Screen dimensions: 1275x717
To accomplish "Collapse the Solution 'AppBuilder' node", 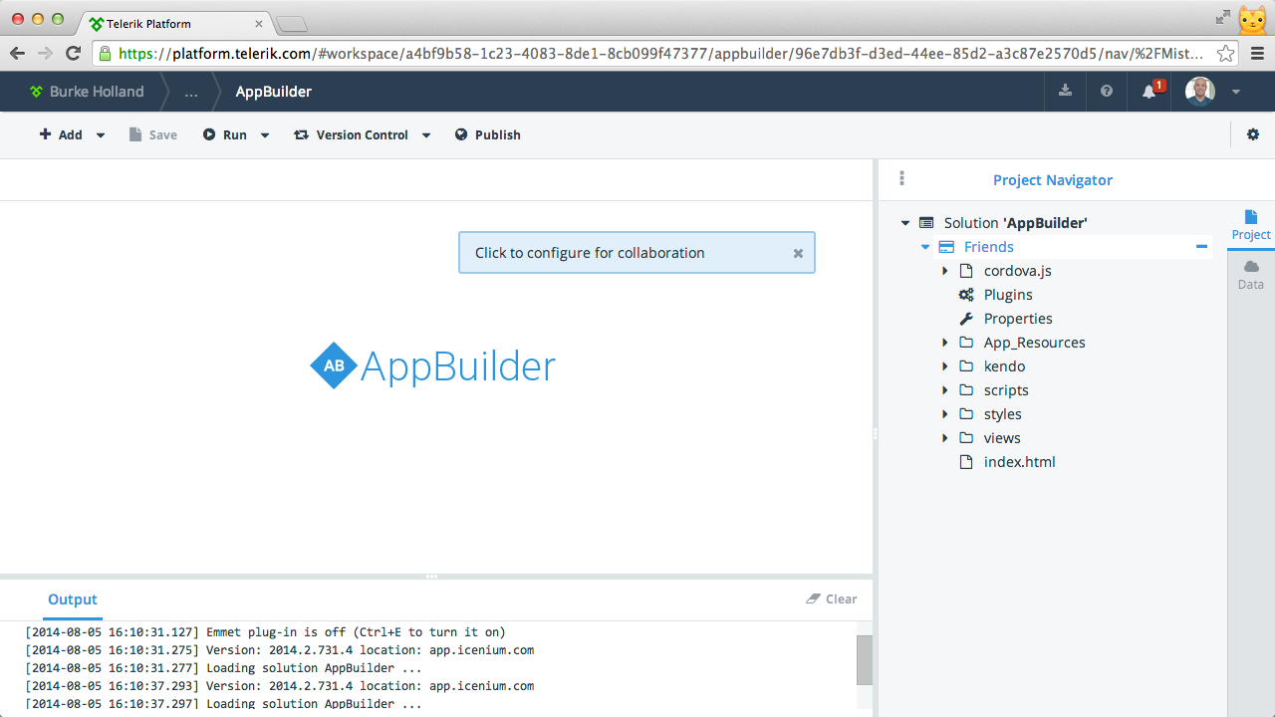I will tap(905, 223).
